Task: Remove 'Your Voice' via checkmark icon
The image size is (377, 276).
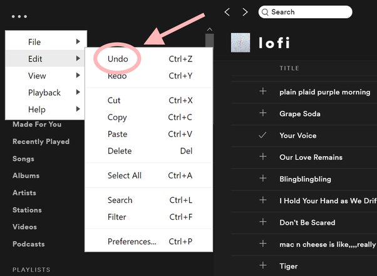Action: (262, 135)
